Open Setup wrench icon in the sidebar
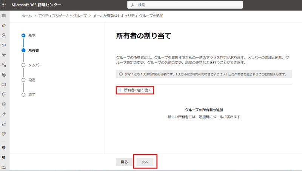302x171 pixels. point(4,114)
